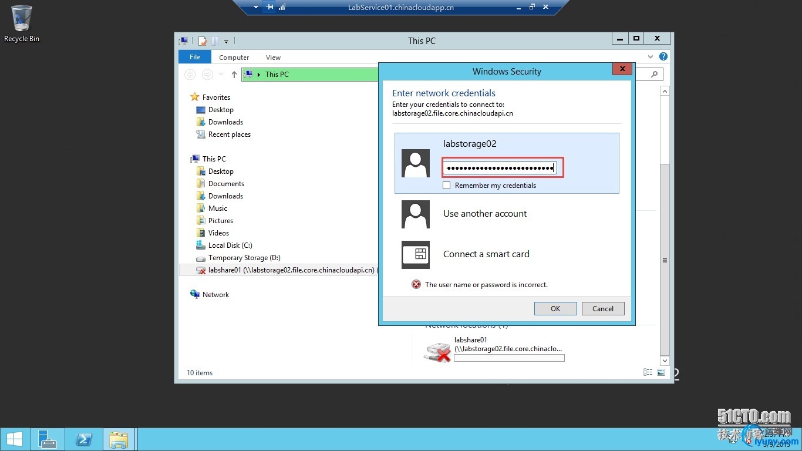Open the File menu in Explorer
Viewport: 802px width, 451px height.
pyautogui.click(x=195, y=57)
